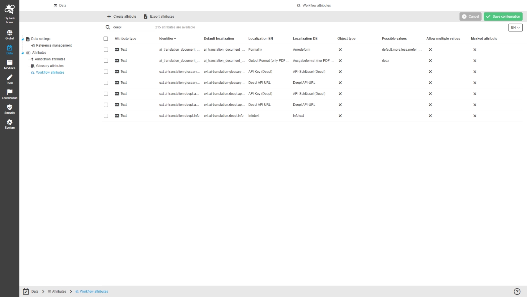Click the Object type X mark in the Infotext row
The width and height of the screenshot is (527, 297).
(x=340, y=116)
